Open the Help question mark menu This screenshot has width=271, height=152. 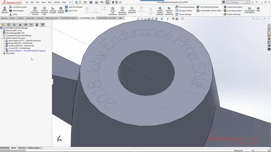point(256,2)
